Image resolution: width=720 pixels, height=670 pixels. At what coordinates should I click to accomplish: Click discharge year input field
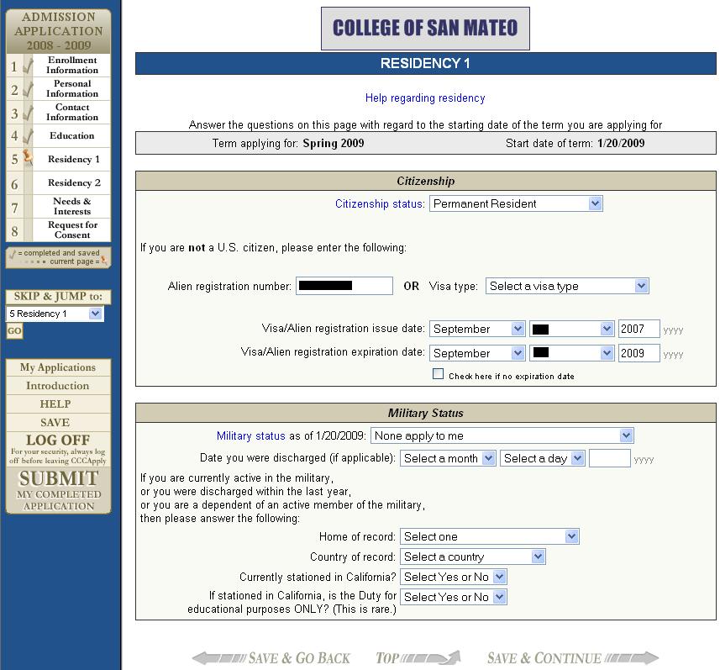pyautogui.click(x=610, y=458)
